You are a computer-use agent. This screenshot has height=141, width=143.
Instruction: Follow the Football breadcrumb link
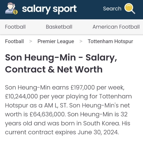coord(14,41)
